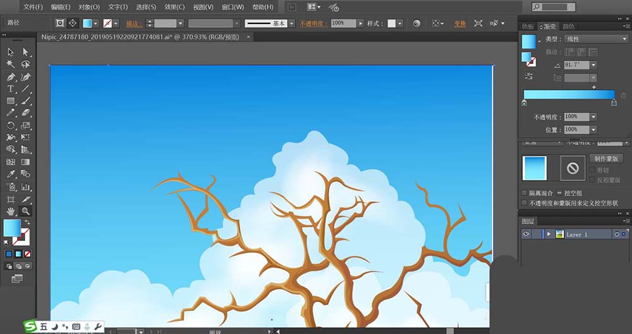The height and width of the screenshot is (334, 632).
Task: Enable the 隔离混合 checkbox
Action: 525,193
